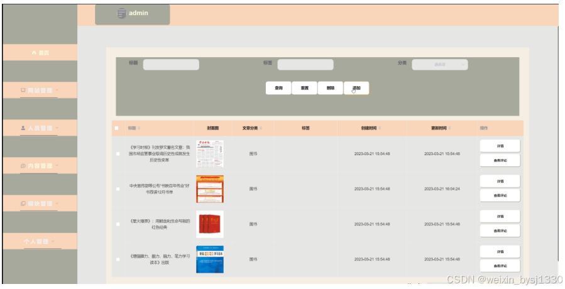Viewport: 565px width, 289px height.
Task: Click the copy icon beside 模块管理
Action: (23, 204)
